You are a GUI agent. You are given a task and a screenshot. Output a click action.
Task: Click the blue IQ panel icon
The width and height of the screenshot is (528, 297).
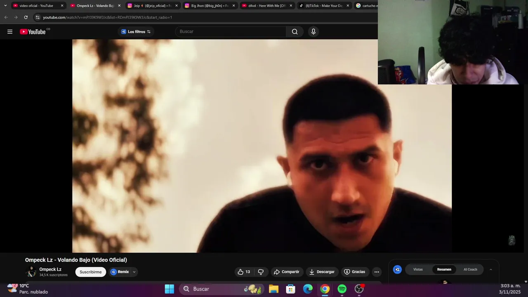click(x=397, y=269)
